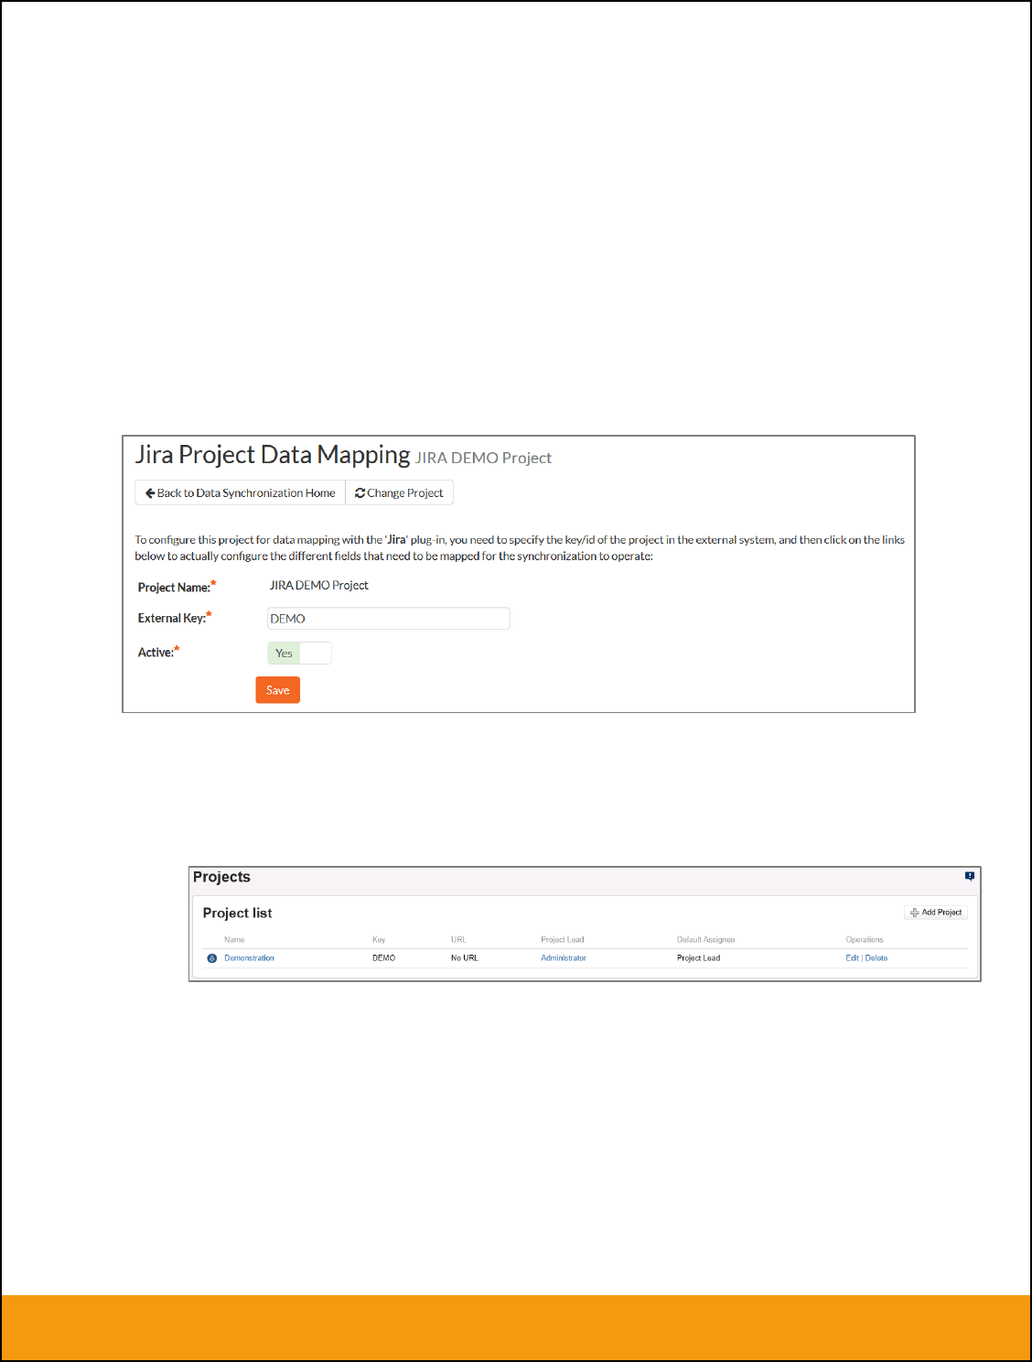The height and width of the screenshot is (1362, 1032).
Task: Click the External Key input field
Action: point(389,619)
